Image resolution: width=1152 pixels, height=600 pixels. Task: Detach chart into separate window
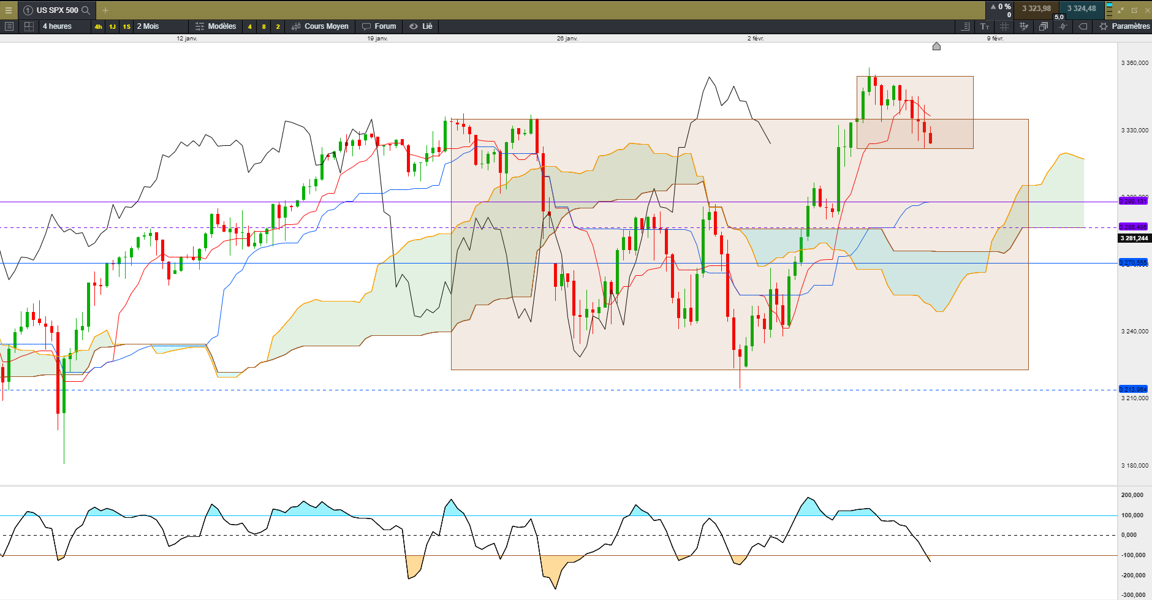1134,10
